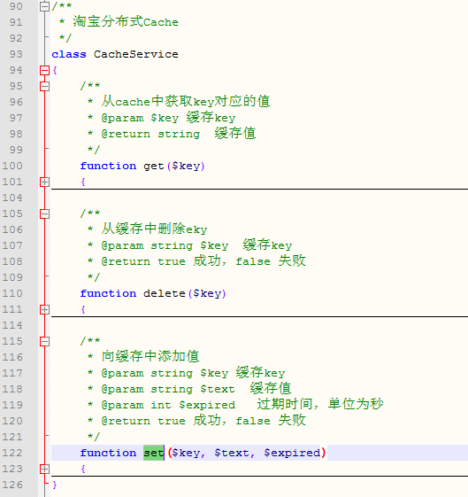Viewport: 468px width, 497px height.
Task: Click the opening brace on line 94
Action: coord(55,70)
